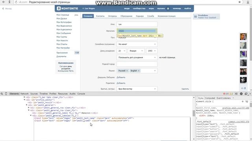Image resolution: width=252 pixels, height=141 pixels.
Task: Collapse pedit_general_labeled fl_l div node
Action: [x=31, y=116]
